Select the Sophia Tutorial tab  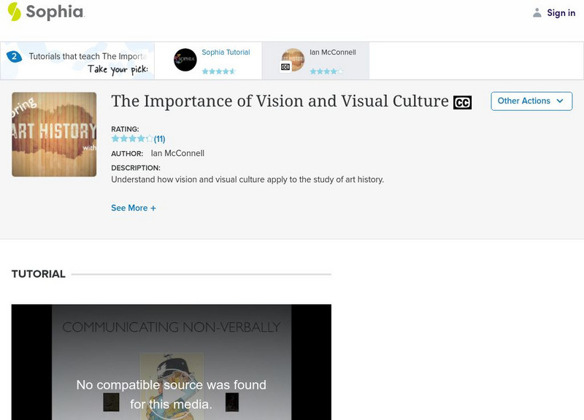[226, 52]
